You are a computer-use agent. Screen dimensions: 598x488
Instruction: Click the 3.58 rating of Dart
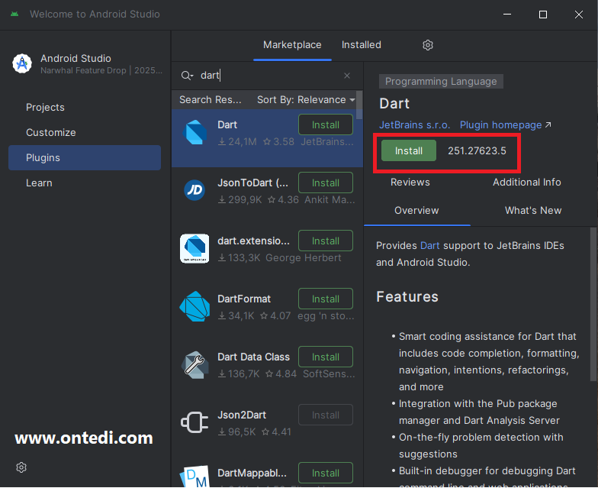tap(279, 142)
